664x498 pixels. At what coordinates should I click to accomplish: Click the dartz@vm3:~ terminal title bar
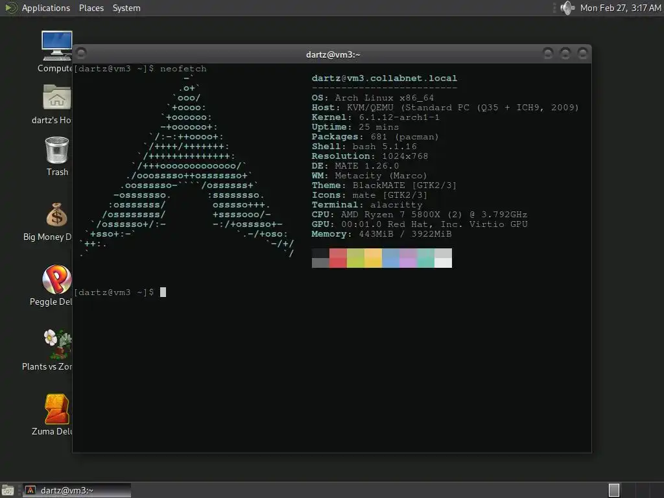333,54
